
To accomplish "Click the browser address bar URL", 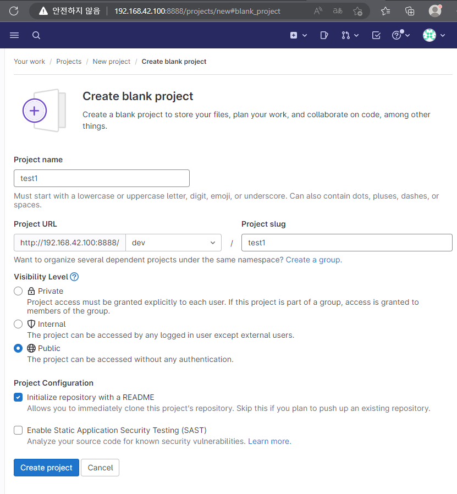I will click(197, 12).
